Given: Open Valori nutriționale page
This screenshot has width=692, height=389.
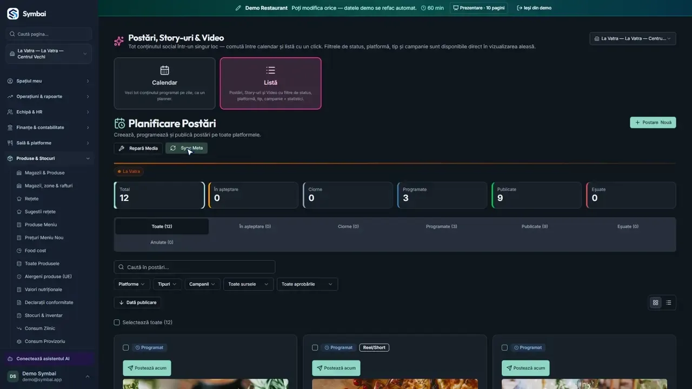Looking at the screenshot, I should coord(43,290).
